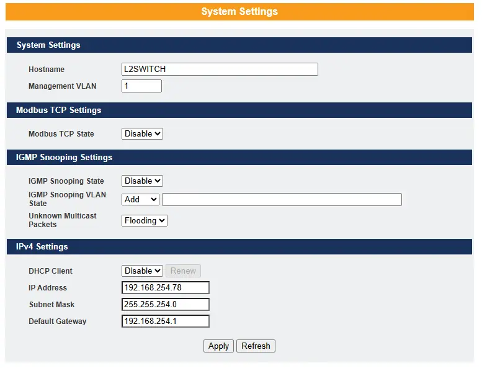This screenshot has width=482, height=368.
Task: Click the Modbus TCP Settings section header
Action: click(x=239, y=110)
